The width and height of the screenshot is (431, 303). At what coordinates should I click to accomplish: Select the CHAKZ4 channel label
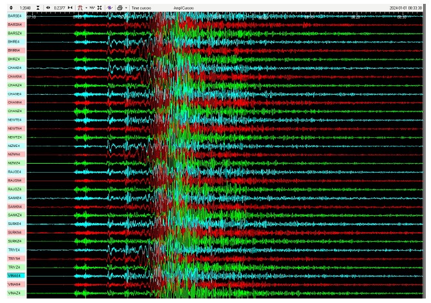click(x=14, y=85)
